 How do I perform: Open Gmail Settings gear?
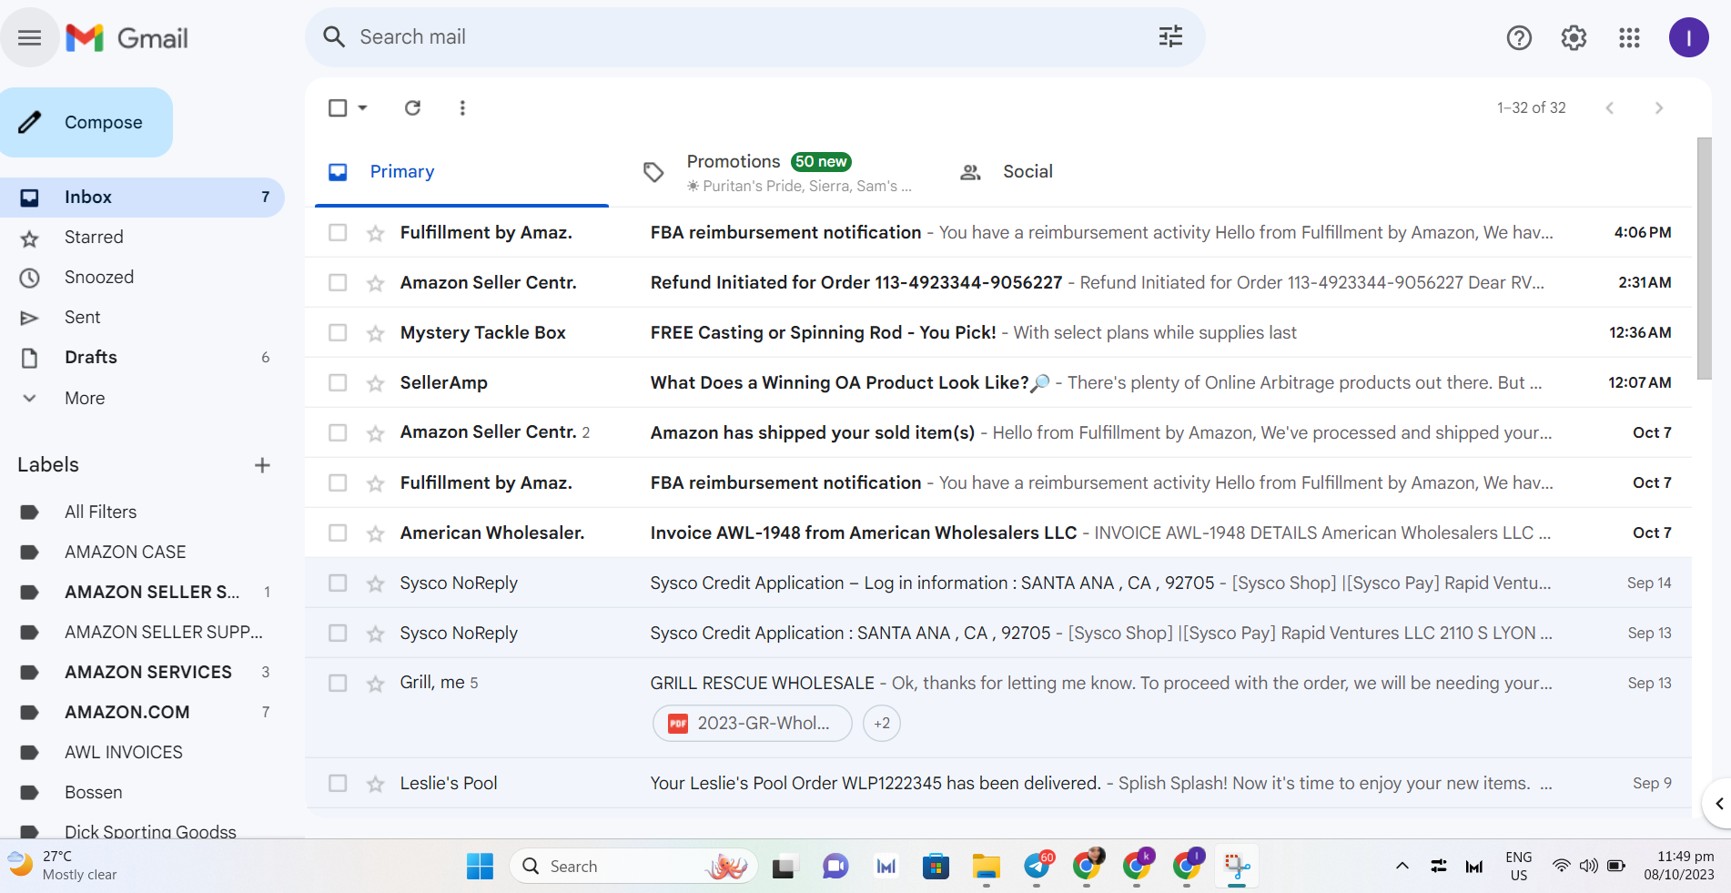[x=1574, y=37]
